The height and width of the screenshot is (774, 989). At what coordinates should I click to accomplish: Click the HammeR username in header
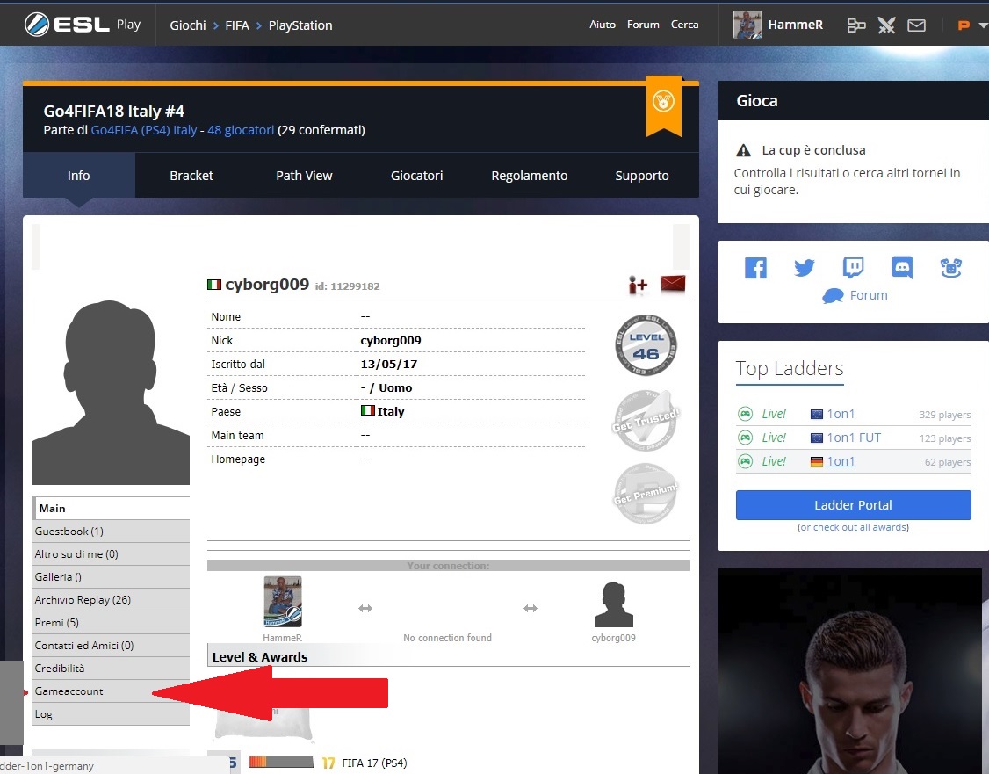pos(796,25)
